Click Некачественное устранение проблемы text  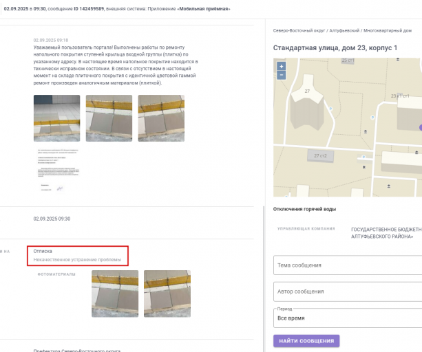coord(77,260)
